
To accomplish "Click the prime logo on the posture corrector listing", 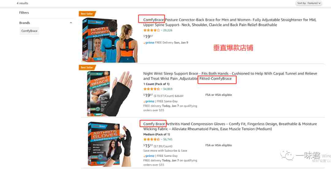I will (x=149, y=43).
